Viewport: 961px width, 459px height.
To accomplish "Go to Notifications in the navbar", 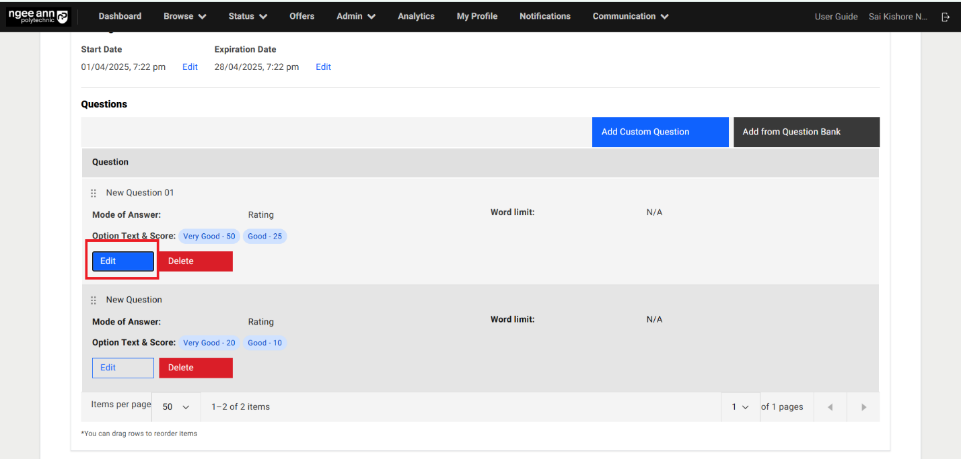I will tap(544, 16).
